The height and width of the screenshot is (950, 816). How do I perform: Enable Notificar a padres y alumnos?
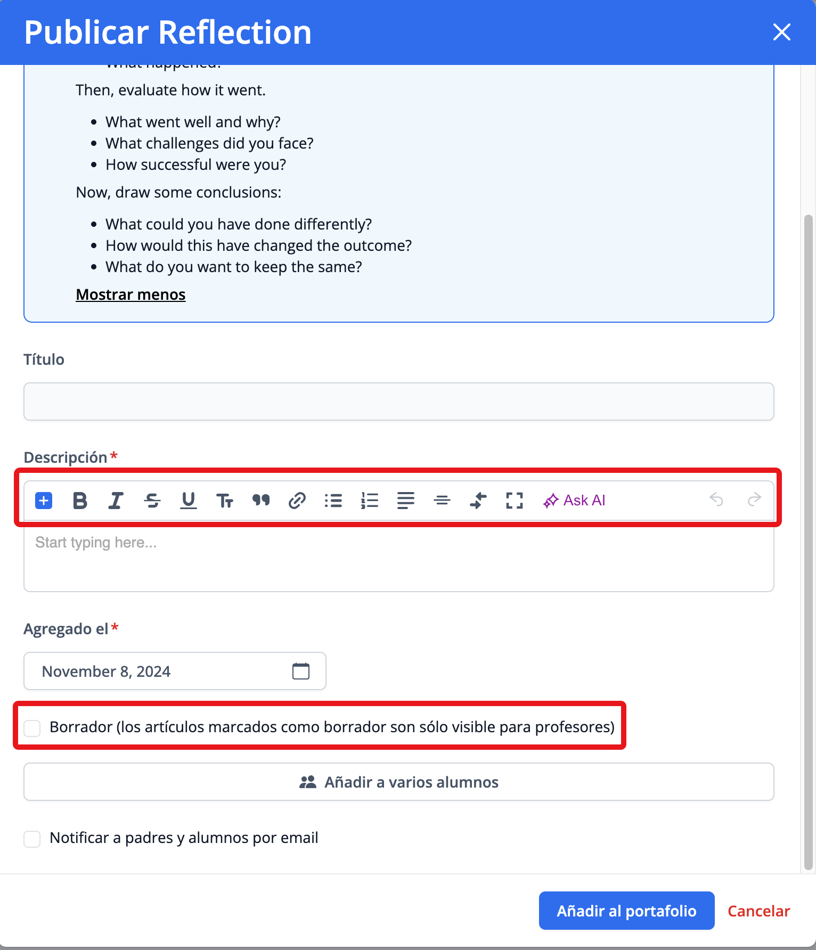click(32, 839)
